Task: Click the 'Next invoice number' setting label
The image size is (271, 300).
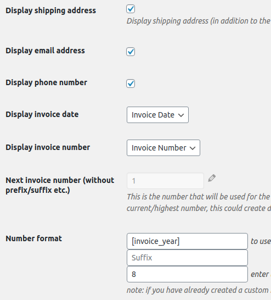Action: coord(60,185)
